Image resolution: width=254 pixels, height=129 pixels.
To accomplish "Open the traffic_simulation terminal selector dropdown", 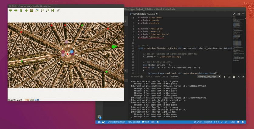I will point(209,77).
